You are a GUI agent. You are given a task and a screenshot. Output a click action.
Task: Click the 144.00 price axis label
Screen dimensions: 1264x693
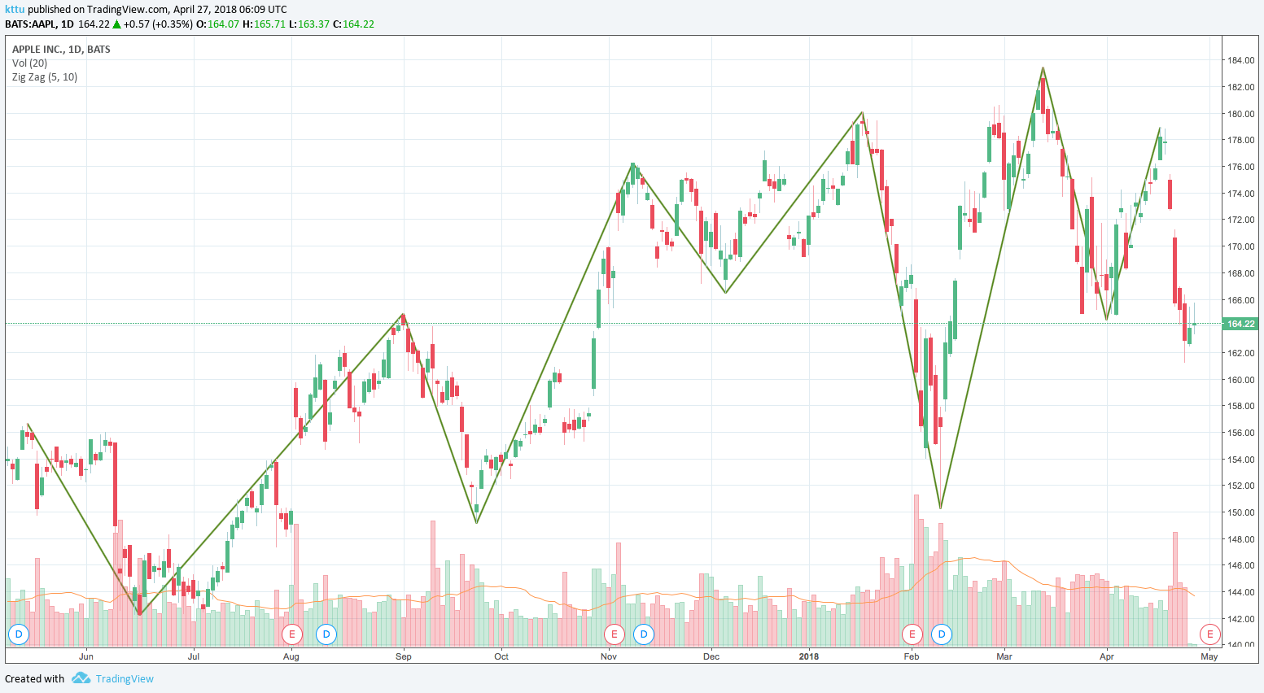(1240, 592)
